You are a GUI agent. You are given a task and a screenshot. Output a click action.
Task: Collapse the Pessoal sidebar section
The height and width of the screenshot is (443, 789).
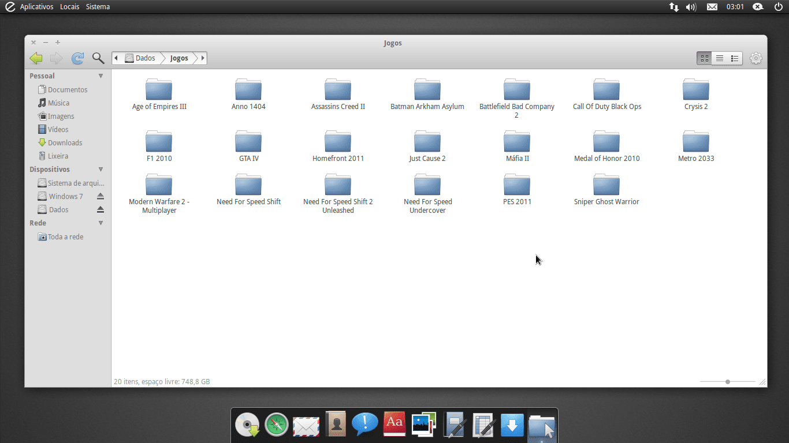pos(101,76)
